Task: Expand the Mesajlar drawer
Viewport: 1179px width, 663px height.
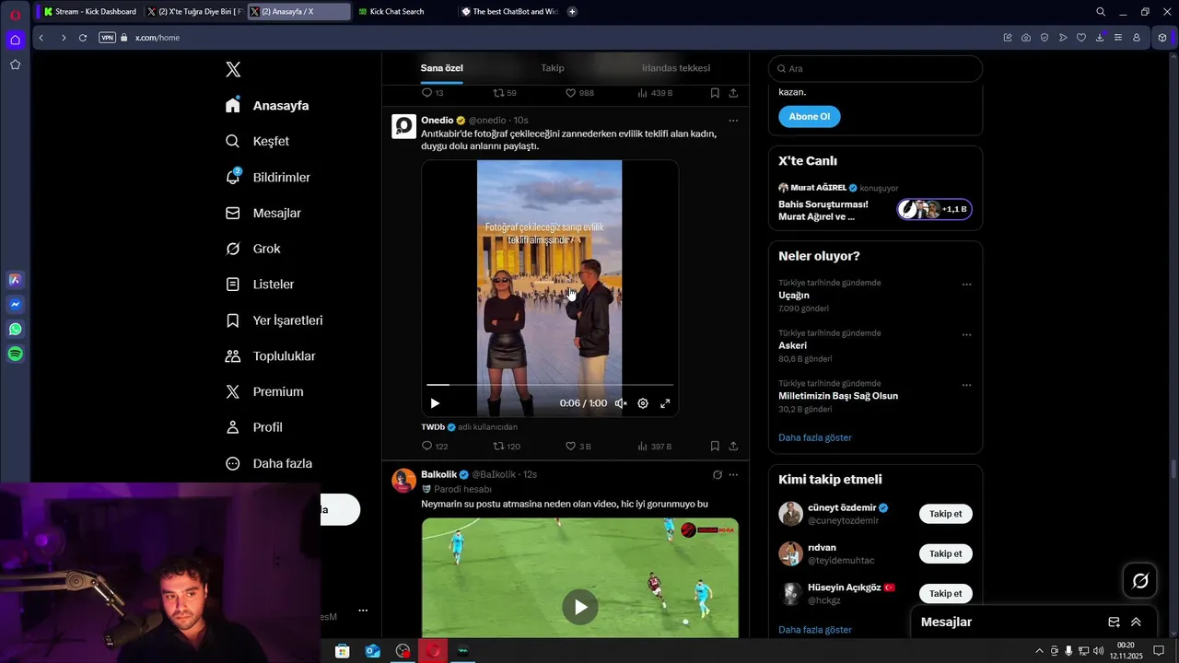Action: (x=1136, y=622)
